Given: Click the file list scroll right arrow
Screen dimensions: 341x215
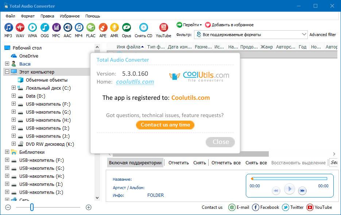Looking at the screenshot, I should 334,154.
